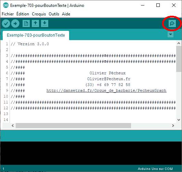Click line number 13 in the gutter
Image resolution: width=182 pixels, height=172 pixels.
(x=6, y=114)
